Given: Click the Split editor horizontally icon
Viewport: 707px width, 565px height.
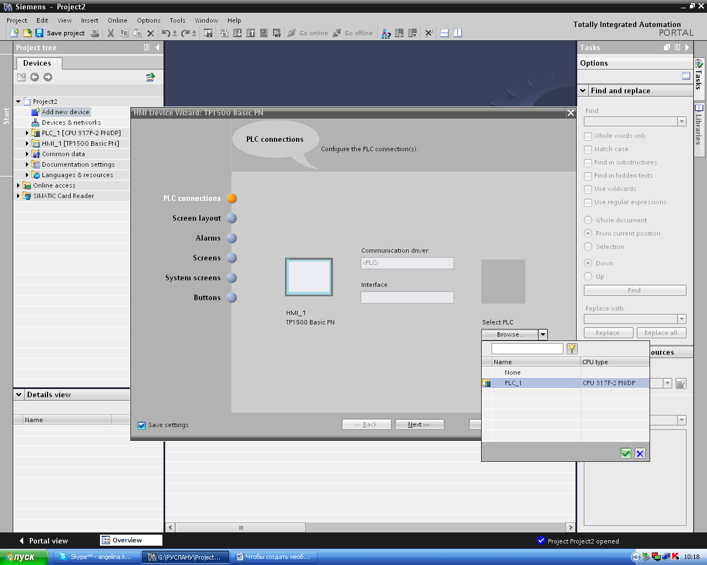Looking at the screenshot, I should [x=445, y=33].
